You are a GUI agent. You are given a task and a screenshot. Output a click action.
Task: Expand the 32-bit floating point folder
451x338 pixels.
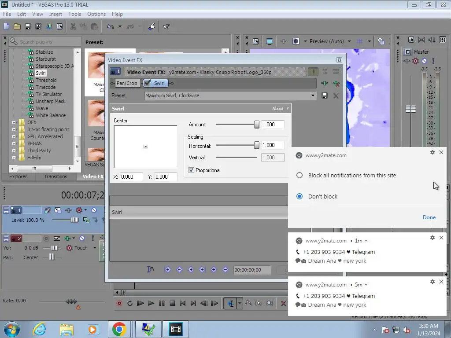click(14, 129)
